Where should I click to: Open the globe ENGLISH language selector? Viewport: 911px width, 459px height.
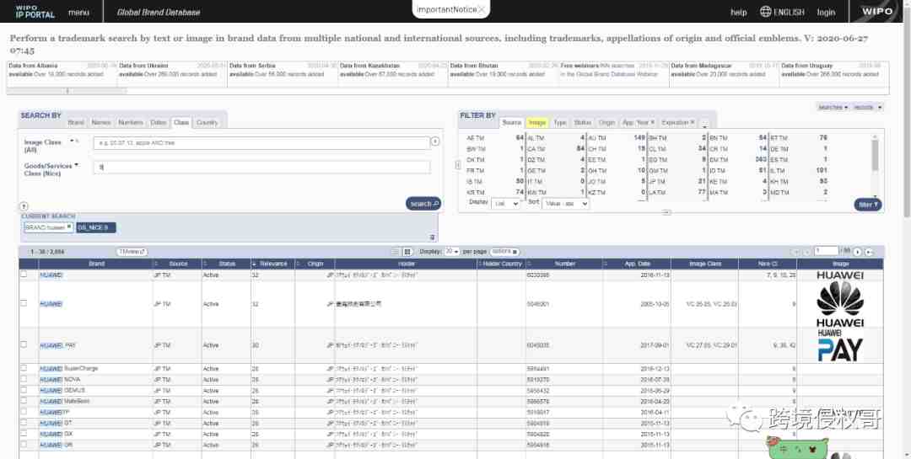click(782, 12)
